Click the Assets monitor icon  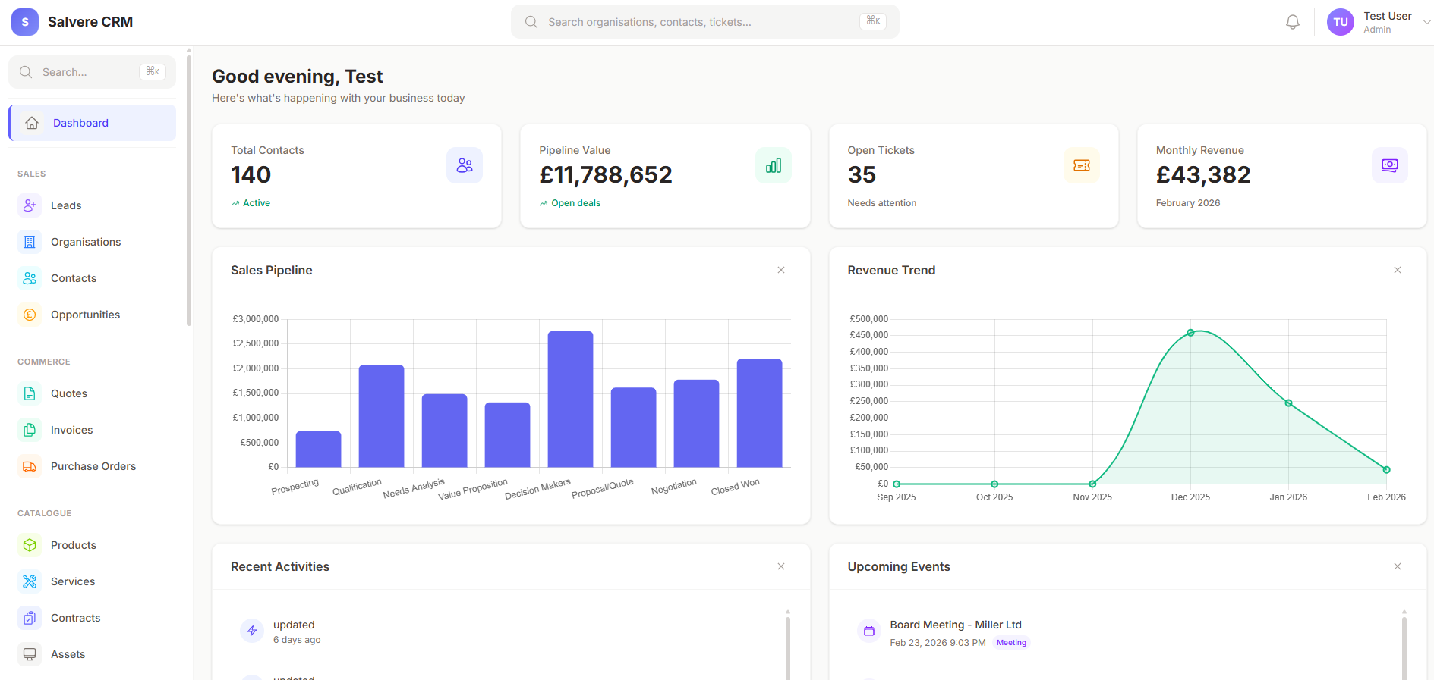pos(30,654)
